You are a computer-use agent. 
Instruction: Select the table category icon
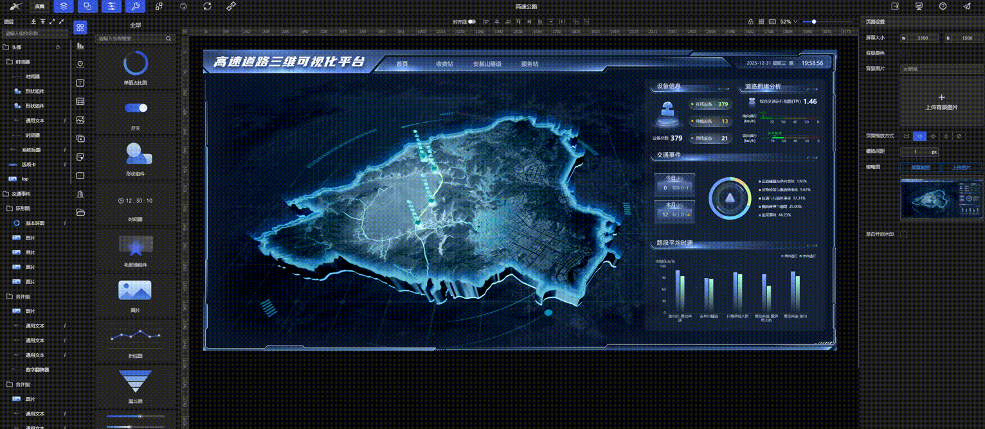(x=80, y=101)
